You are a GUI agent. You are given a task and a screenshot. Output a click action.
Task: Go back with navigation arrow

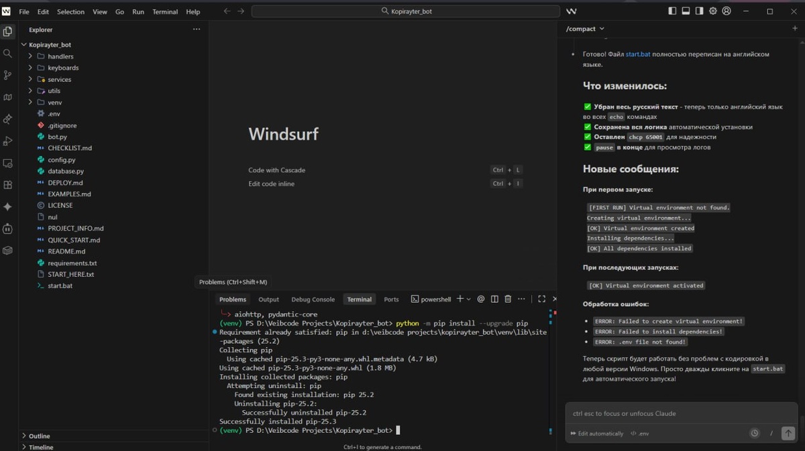click(x=227, y=11)
